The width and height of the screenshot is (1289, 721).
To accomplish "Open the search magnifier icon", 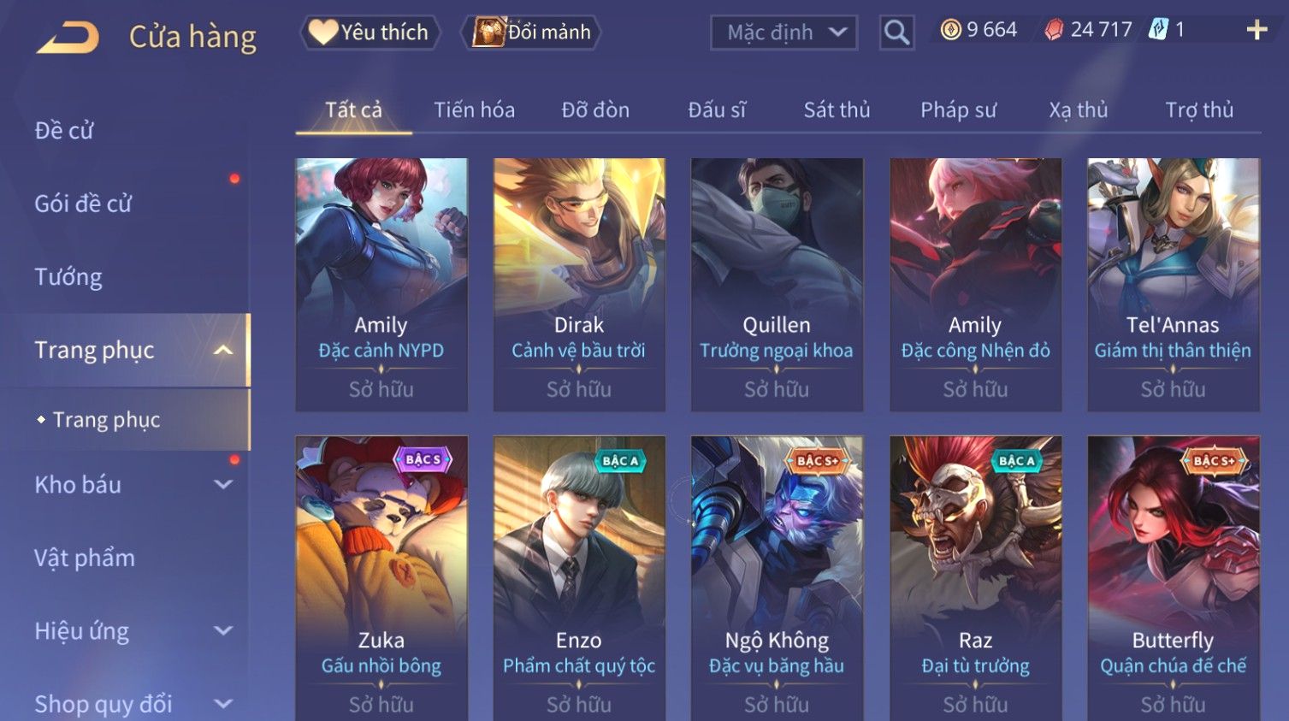I will pos(896,33).
